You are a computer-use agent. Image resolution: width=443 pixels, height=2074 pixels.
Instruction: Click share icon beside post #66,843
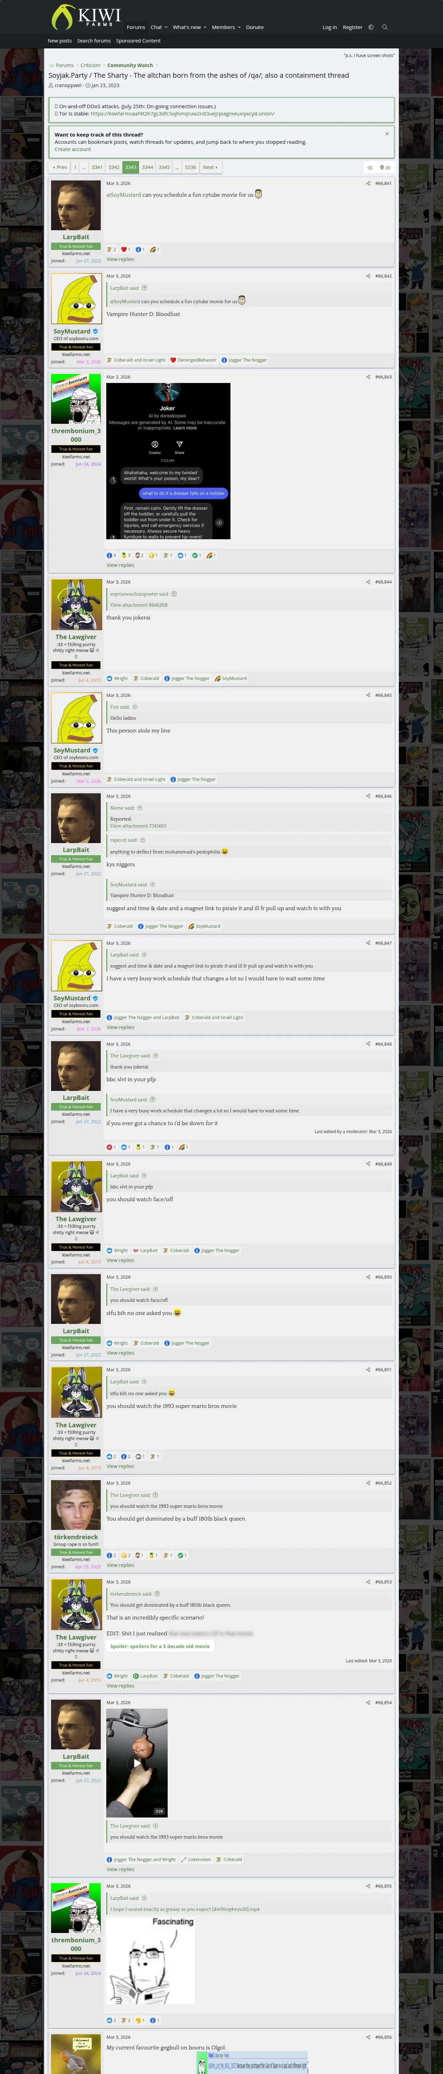(x=368, y=377)
